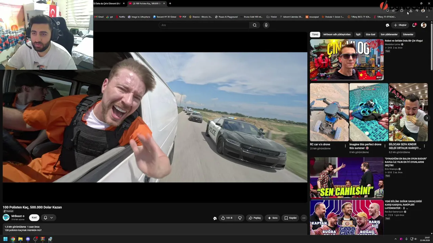Show hidden system tray icons
Screen dimensions: 433x243
click(395, 239)
